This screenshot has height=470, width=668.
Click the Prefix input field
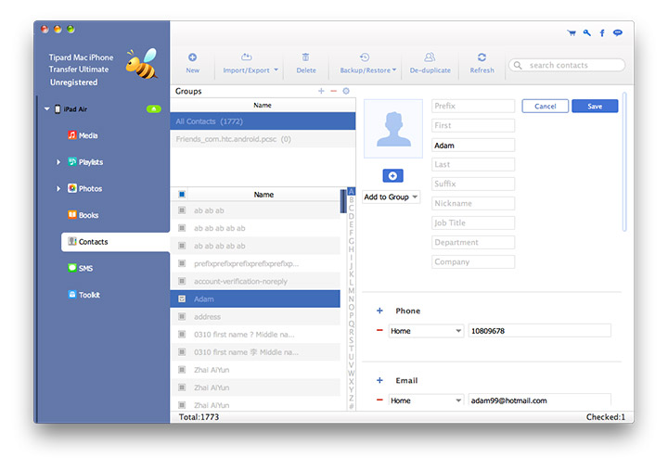[473, 106]
